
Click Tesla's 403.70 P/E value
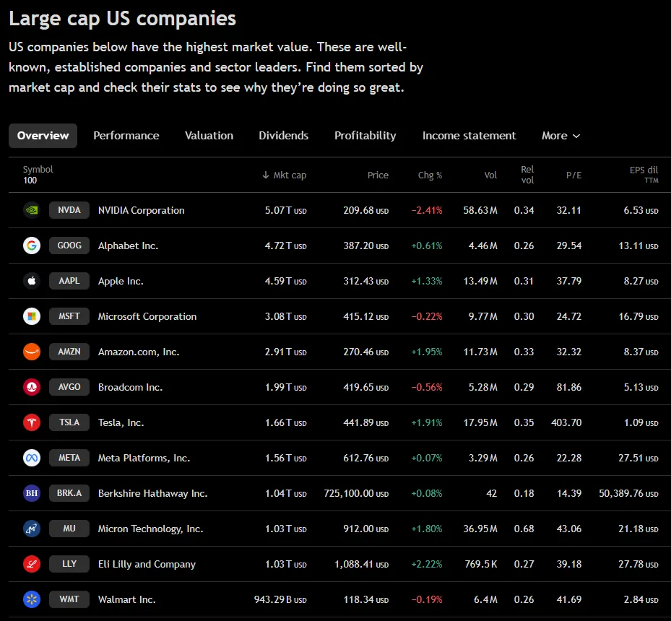[566, 422]
